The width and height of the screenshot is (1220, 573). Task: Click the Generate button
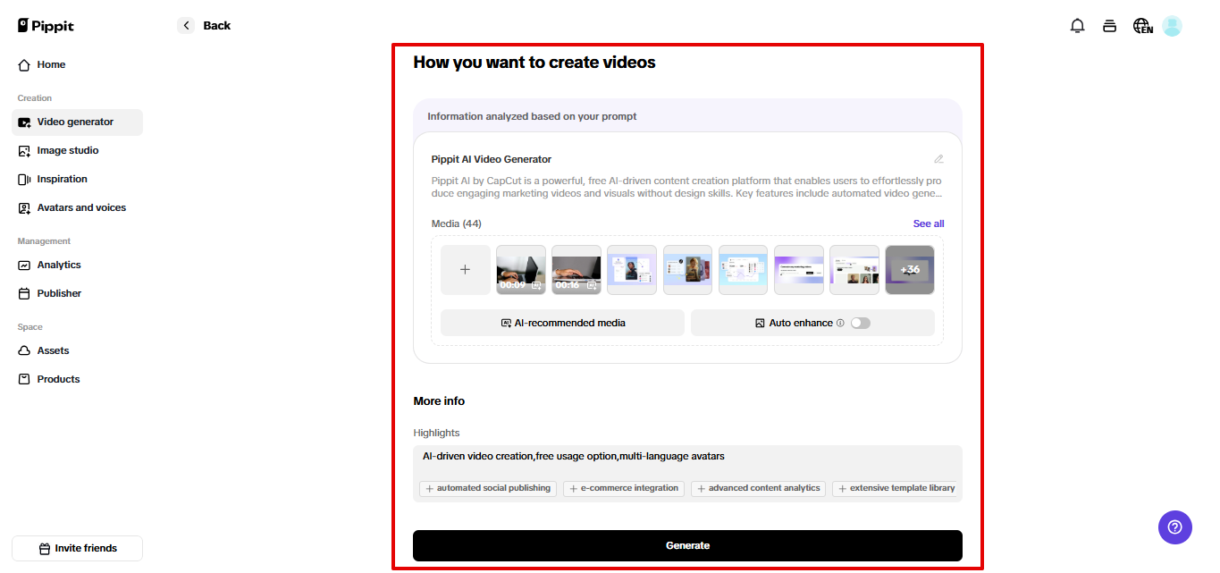tap(686, 545)
